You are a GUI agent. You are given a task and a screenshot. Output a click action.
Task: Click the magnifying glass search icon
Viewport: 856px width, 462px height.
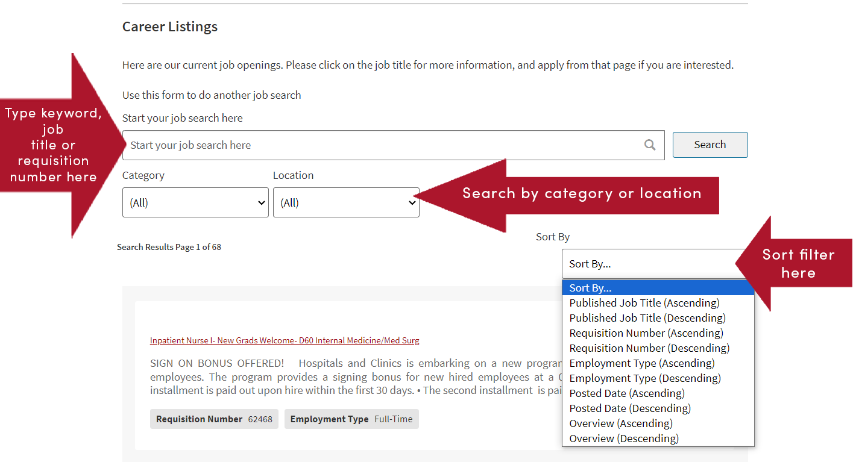pyautogui.click(x=650, y=145)
